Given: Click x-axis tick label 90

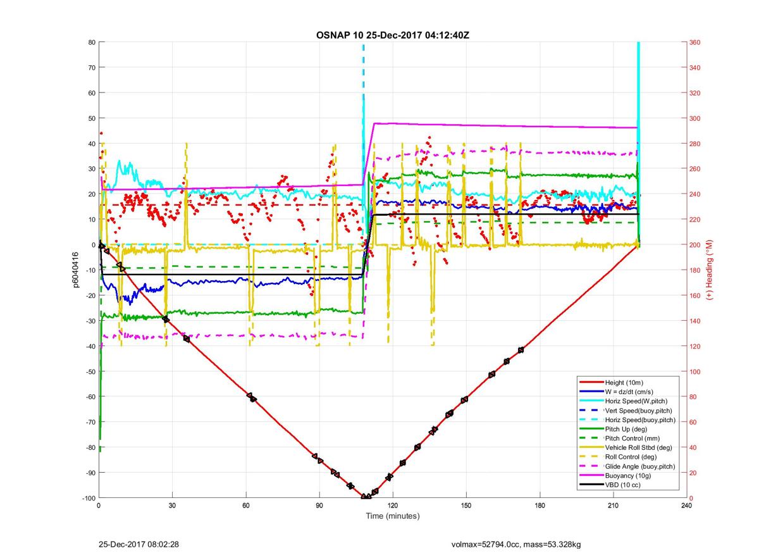Looking at the screenshot, I should (x=319, y=506).
